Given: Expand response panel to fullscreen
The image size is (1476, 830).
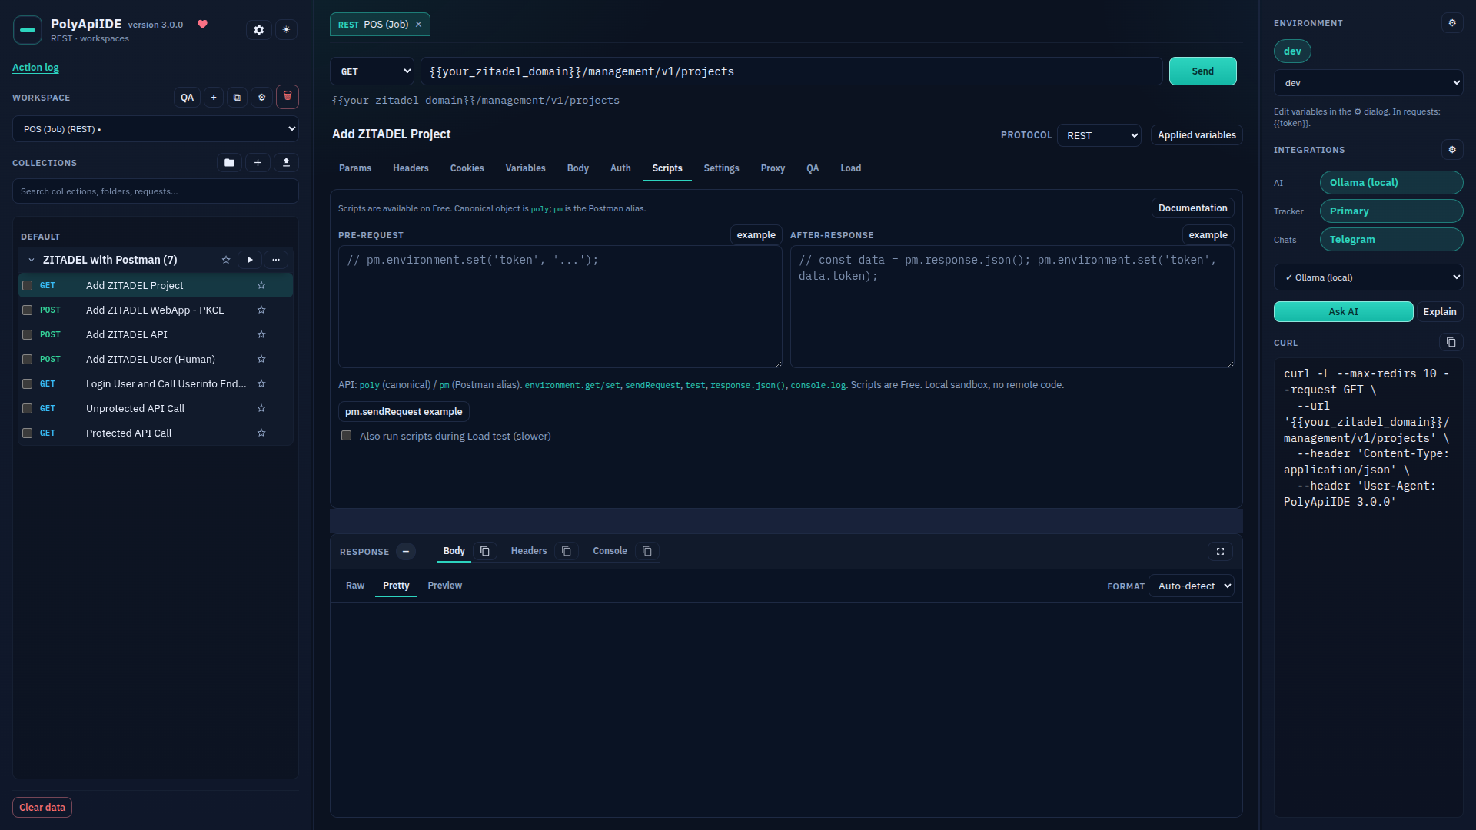Looking at the screenshot, I should click(x=1220, y=552).
